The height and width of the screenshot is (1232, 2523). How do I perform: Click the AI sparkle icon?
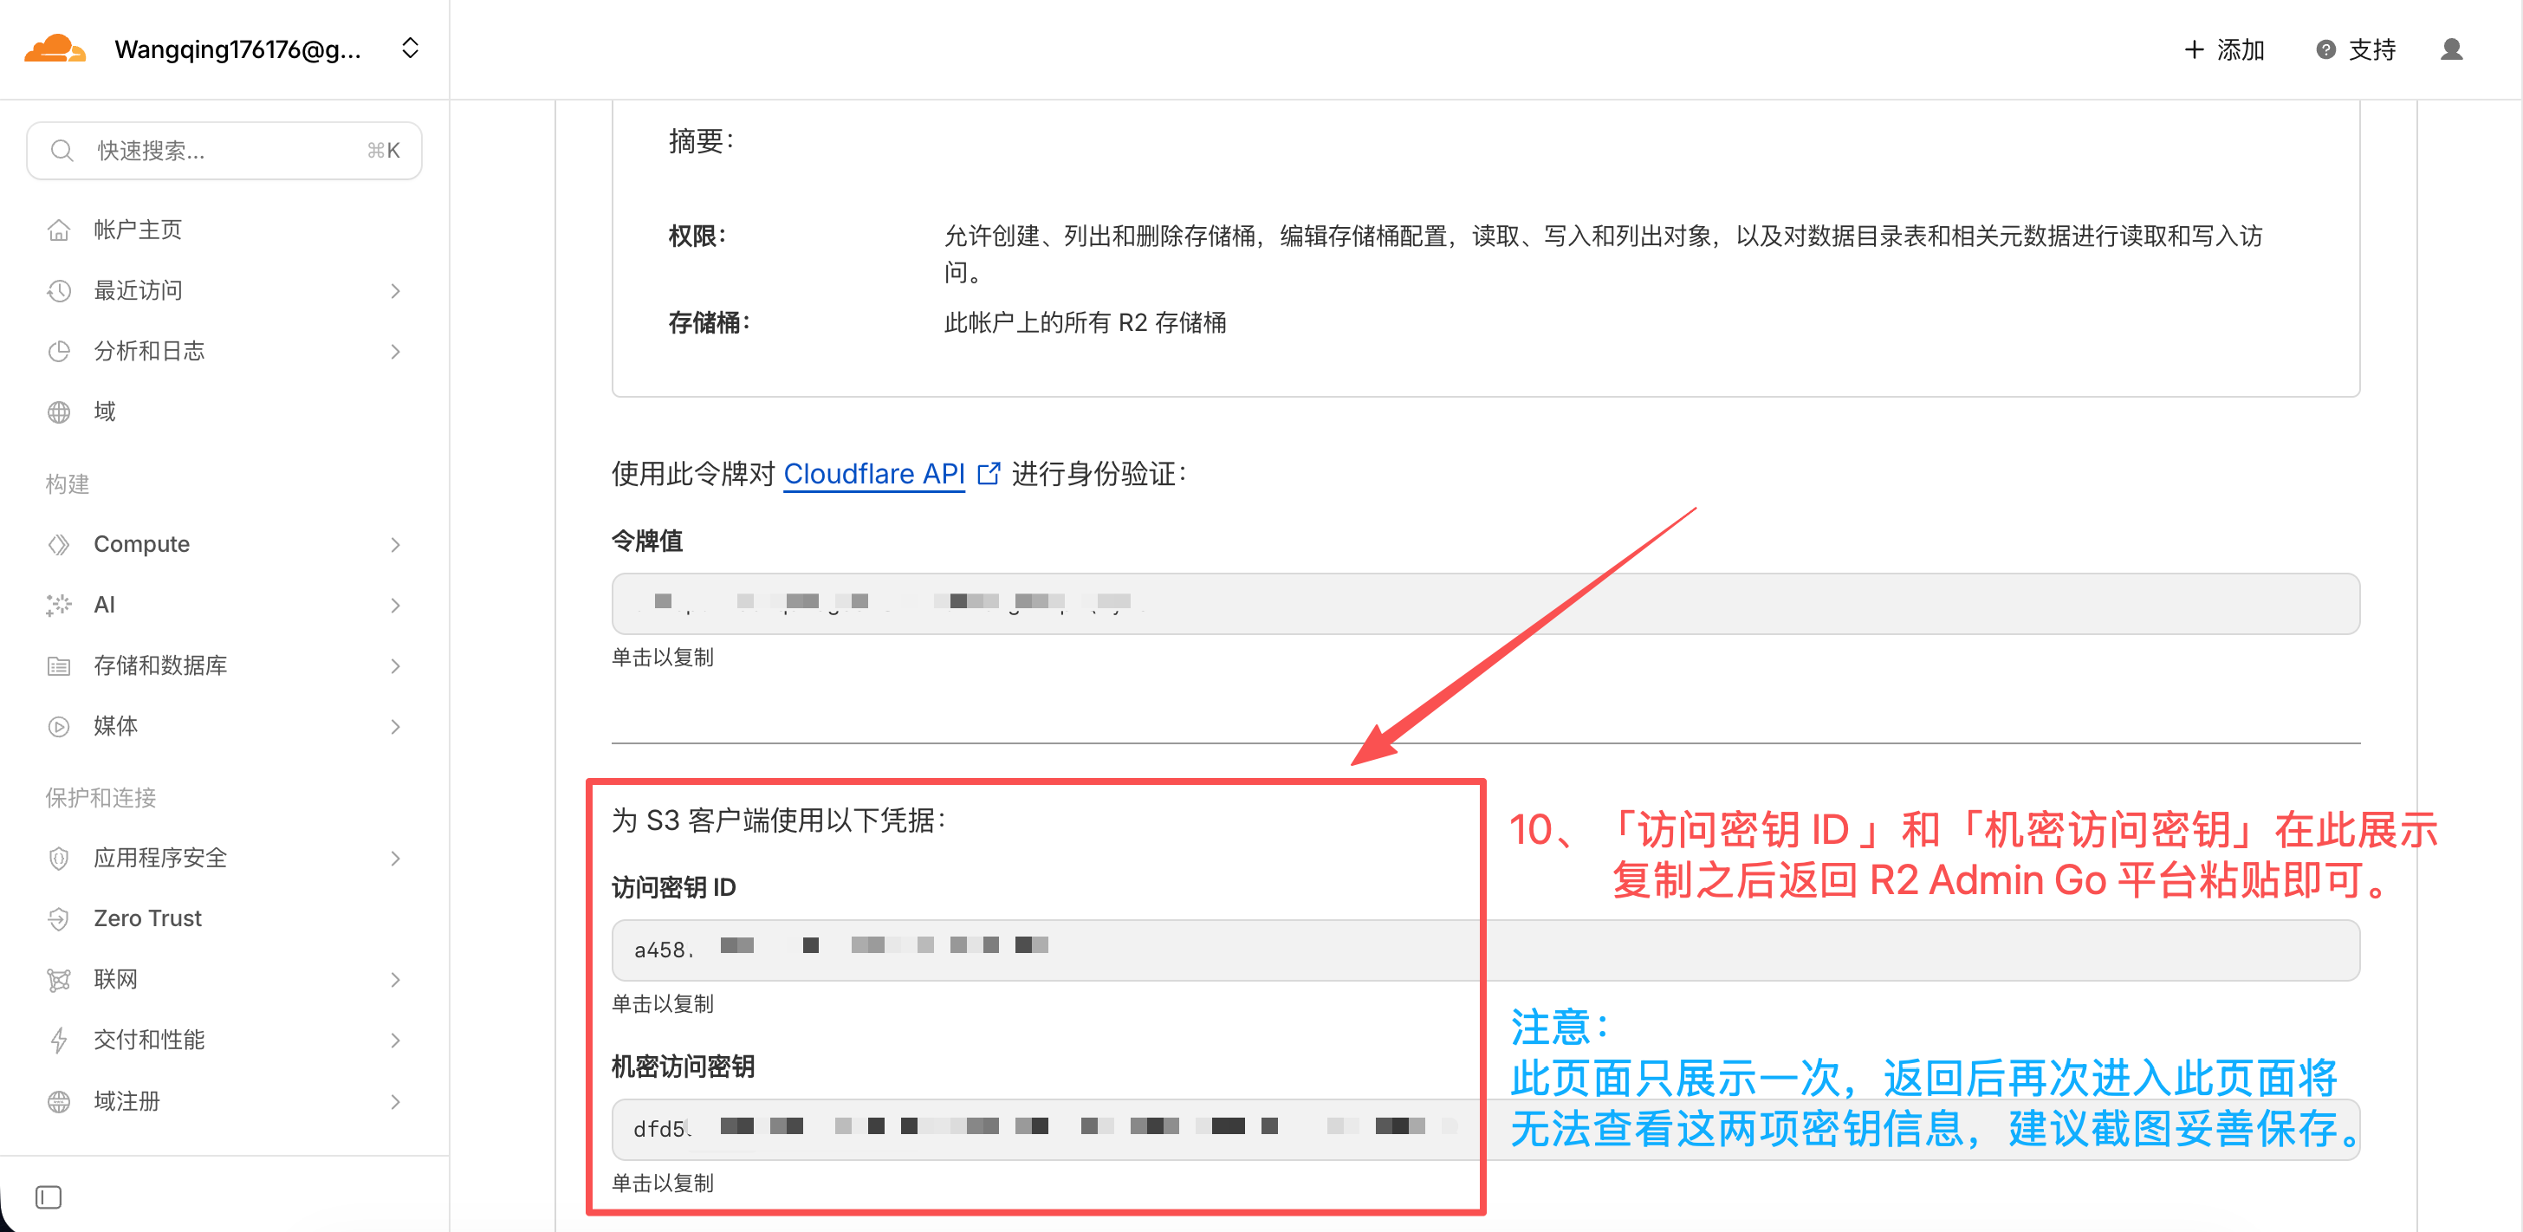coord(59,604)
